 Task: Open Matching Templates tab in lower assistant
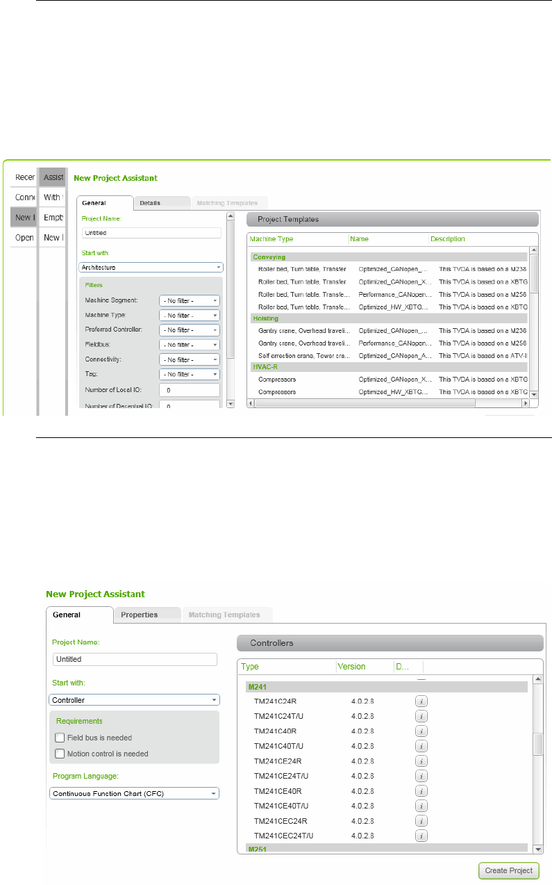click(227, 615)
